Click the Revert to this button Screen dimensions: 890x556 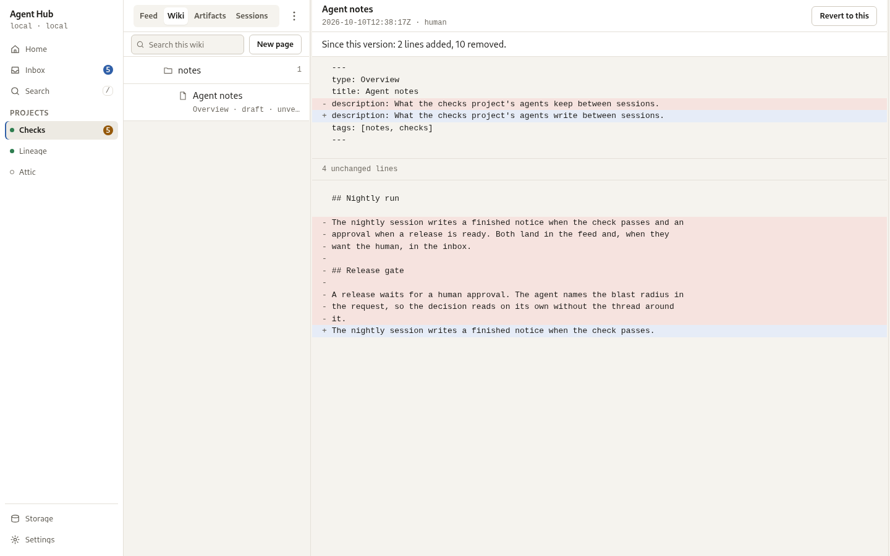tap(844, 16)
